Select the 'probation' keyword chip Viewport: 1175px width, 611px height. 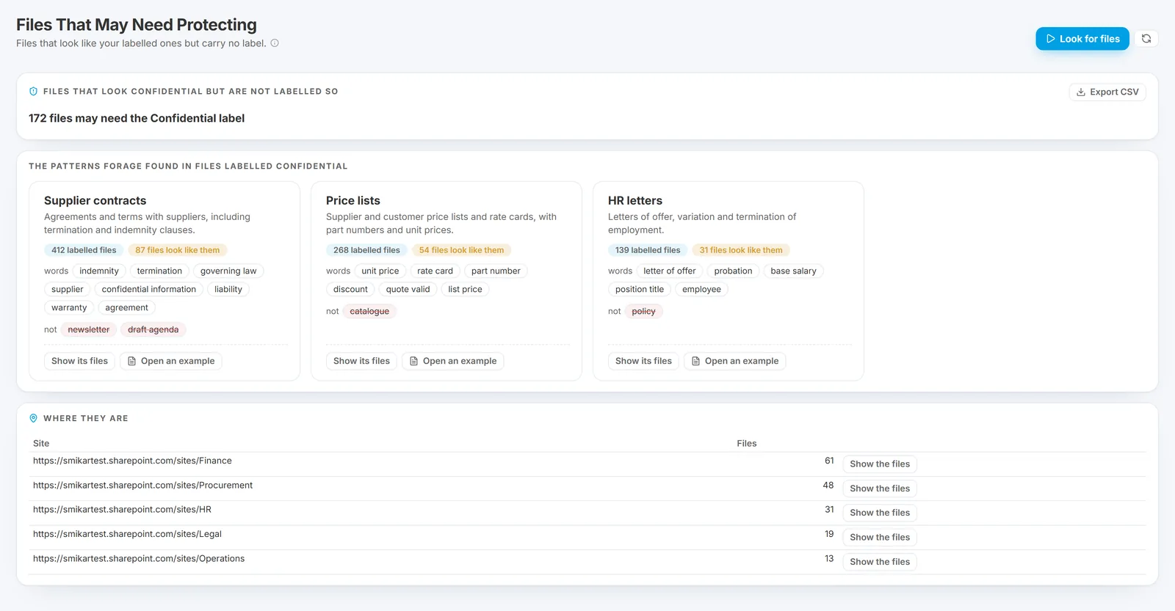tap(733, 271)
